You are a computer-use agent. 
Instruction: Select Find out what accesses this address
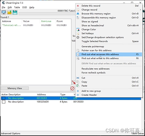tap(109, 54)
